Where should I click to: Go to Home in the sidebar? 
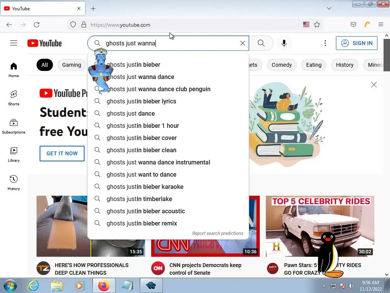click(x=14, y=70)
